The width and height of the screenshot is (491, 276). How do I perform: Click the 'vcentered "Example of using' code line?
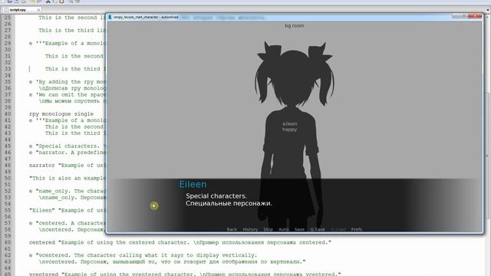pos(185,274)
